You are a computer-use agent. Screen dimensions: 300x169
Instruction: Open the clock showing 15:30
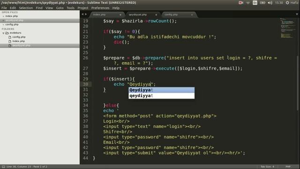(x=279, y=3)
